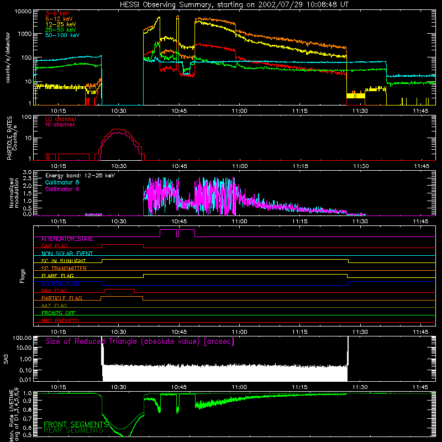442x442 pixels.
Task: Click the 10000 tick on the count-rate axis
Action: pos(23,12)
